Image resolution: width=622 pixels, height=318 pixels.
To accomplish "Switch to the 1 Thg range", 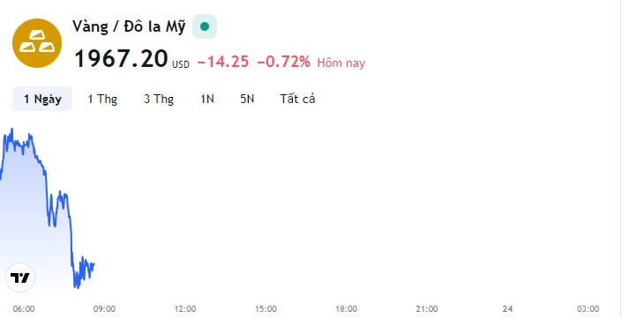I will click(102, 99).
